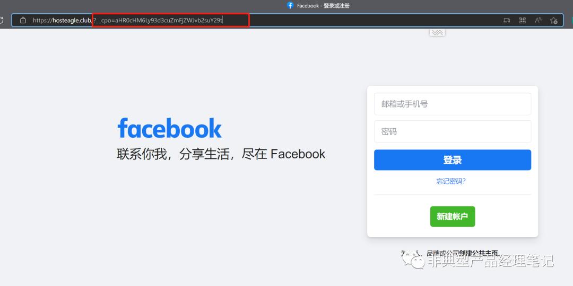
Task: Click the lock site-info icon in address bar
Action: (x=23, y=21)
